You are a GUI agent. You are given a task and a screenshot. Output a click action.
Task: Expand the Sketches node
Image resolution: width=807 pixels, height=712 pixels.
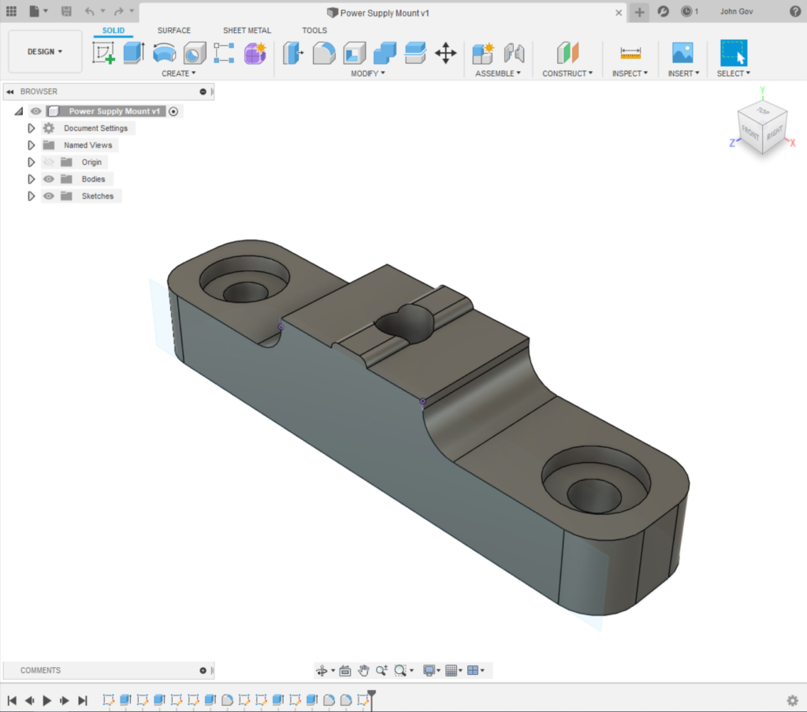[31, 196]
